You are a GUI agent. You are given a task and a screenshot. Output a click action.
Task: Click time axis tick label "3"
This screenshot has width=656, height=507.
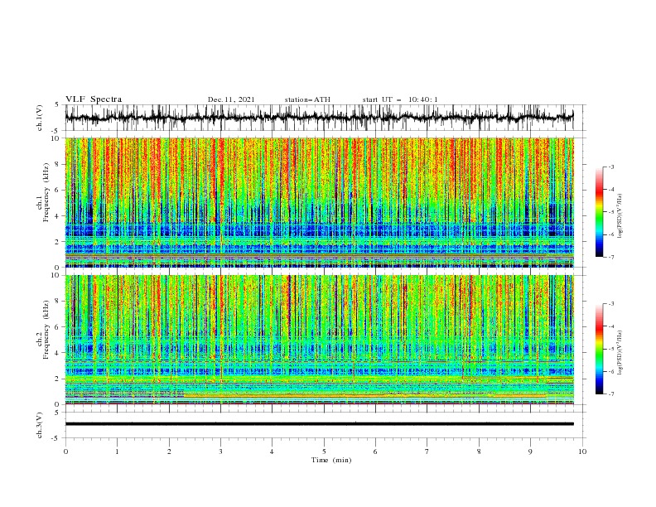tap(220, 451)
